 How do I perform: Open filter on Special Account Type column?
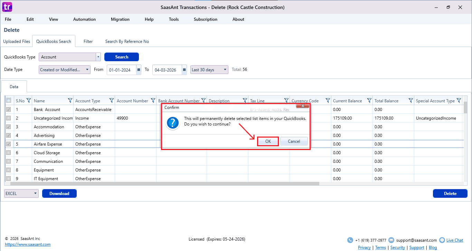(459, 101)
